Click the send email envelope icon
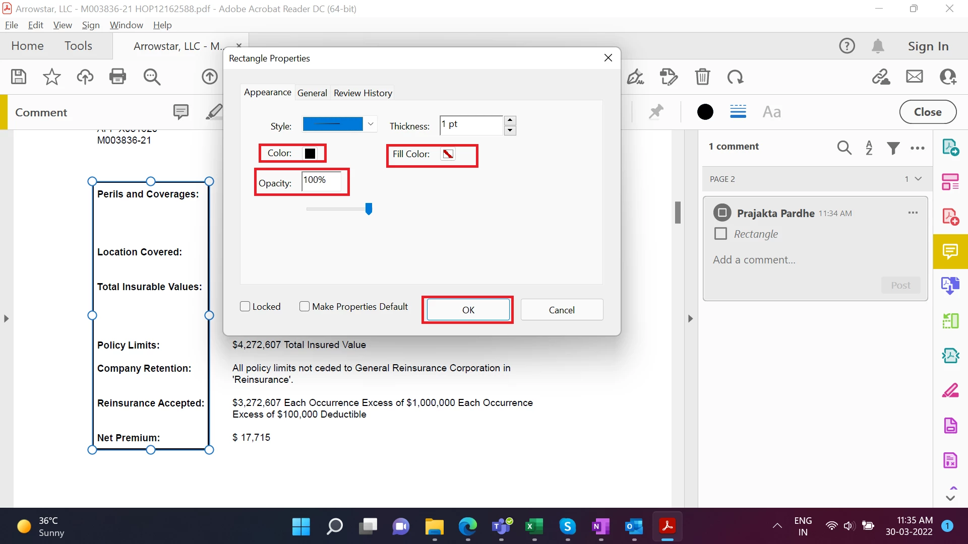 (914, 77)
